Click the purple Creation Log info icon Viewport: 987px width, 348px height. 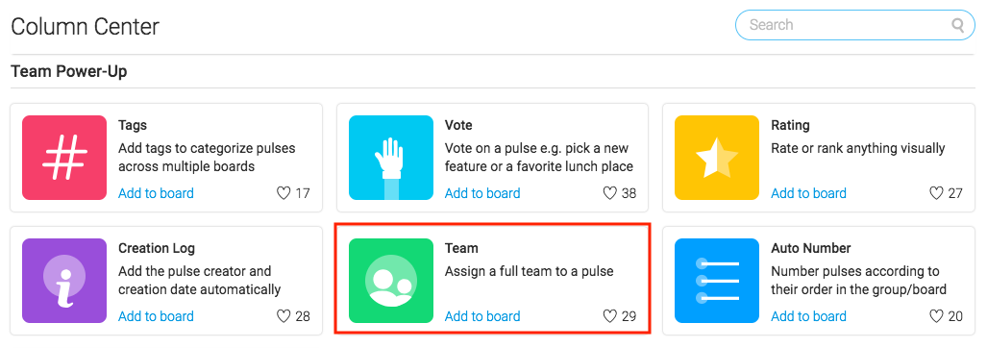[64, 281]
